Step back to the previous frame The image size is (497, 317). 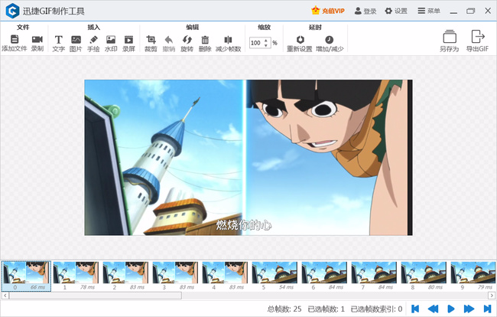pyautogui.click(x=433, y=309)
